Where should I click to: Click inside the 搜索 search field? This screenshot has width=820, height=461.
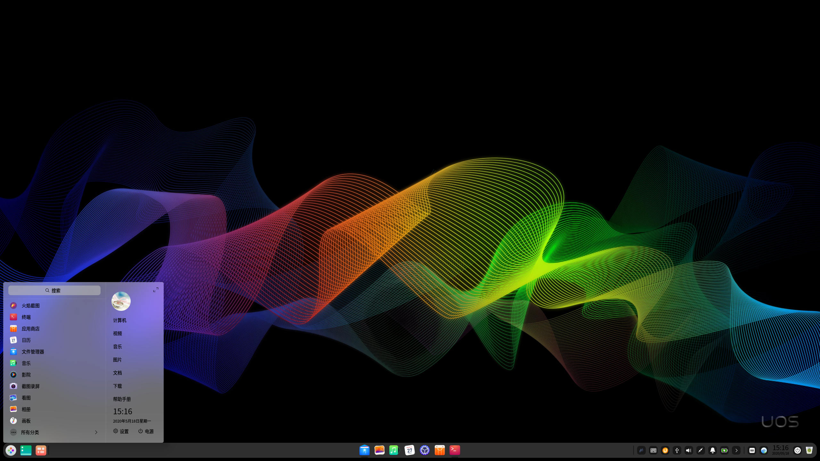(x=54, y=290)
